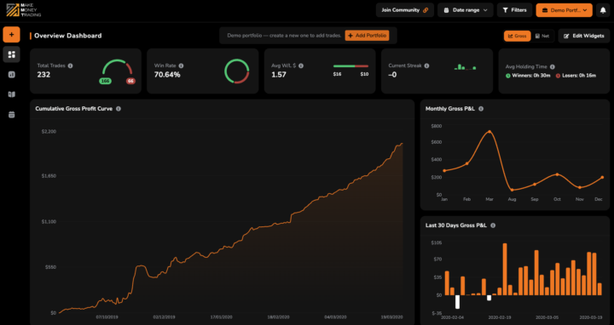This screenshot has height=325, width=614.
Task: Click the Oct data point on monthly chart
Action: tap(557, 174)
